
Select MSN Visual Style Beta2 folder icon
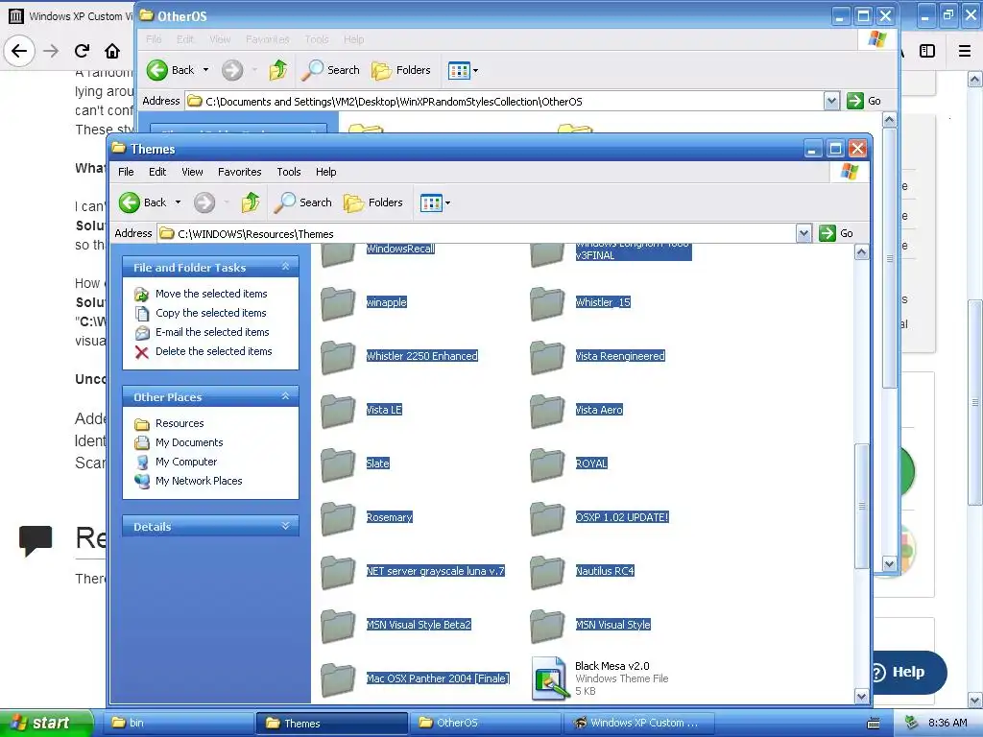click(338, 627)
